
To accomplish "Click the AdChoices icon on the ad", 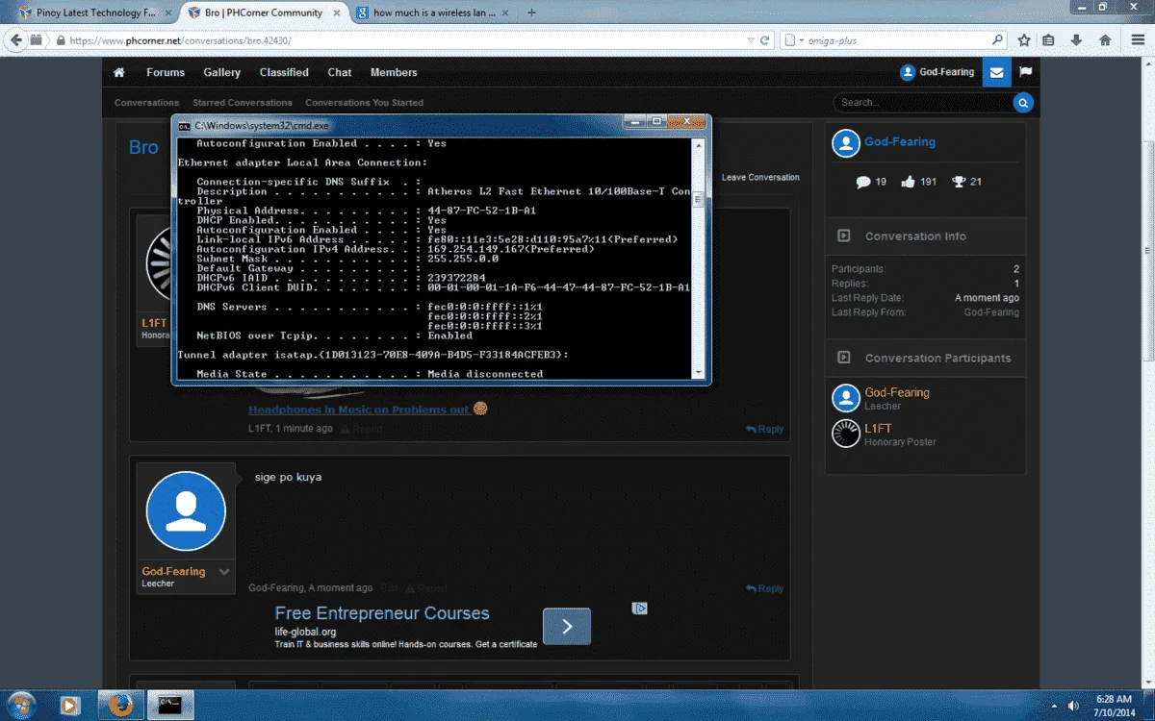I will click(x=639, y=609).
